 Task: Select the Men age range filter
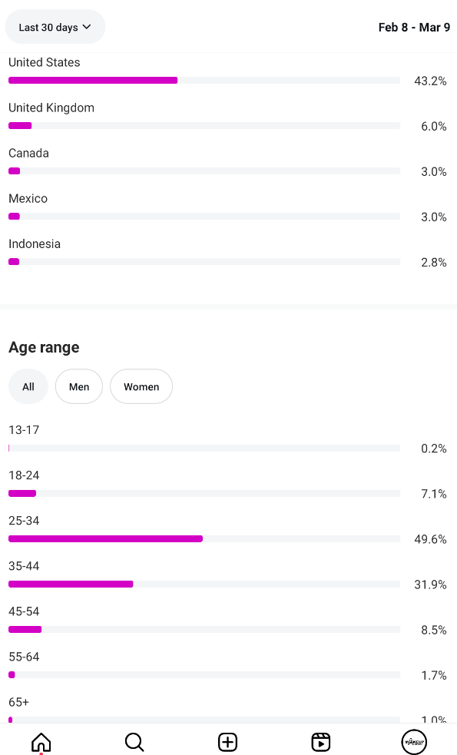[x=79, y=386]
